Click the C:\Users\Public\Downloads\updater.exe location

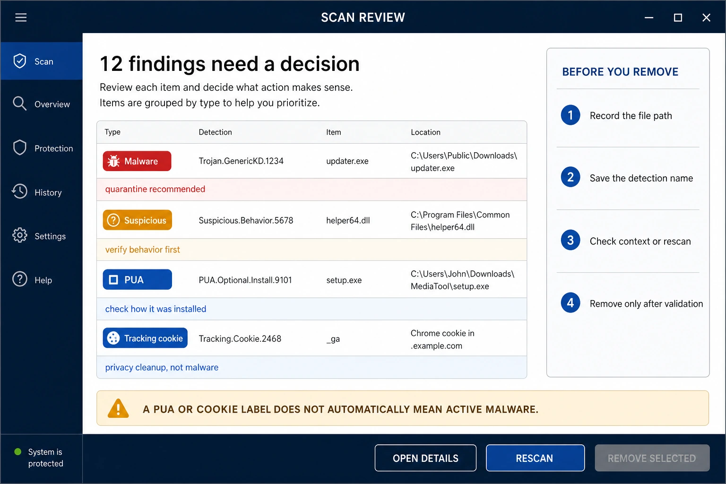click(x=464, y=162)
